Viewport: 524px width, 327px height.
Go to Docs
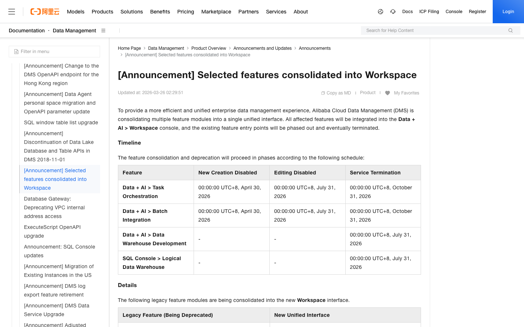click(x=408, y=12)
